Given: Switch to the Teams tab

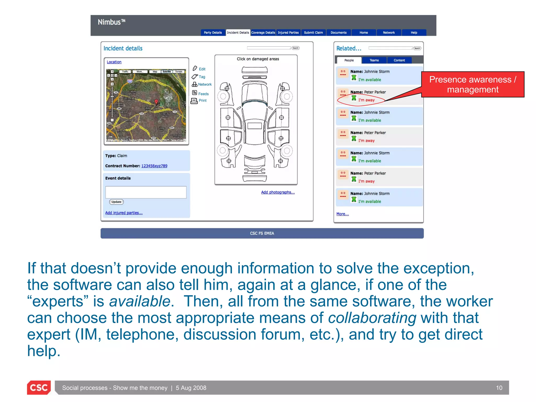Looking at the screenshot, I should [x=374, y=60].
